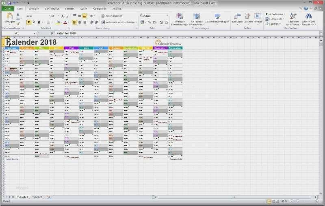This screenshot has height=206, width=325.
Task: Open Zellenformatvorlagen gallery
Action: (217, 19)
